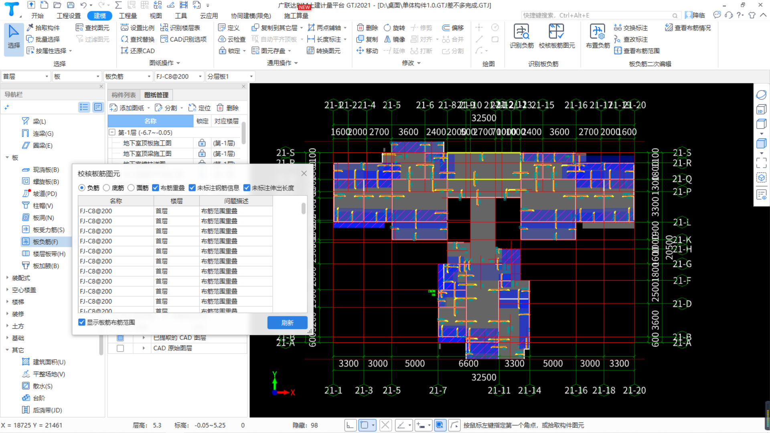
Task: Click the 布置负筋 button
Action: (x=598, y=36)
